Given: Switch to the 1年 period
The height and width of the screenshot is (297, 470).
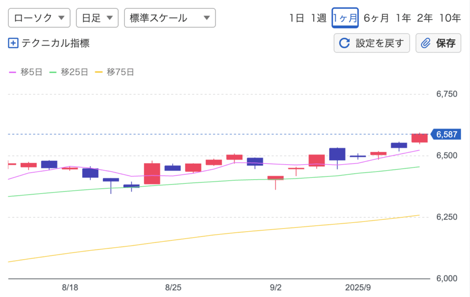Looking at the screenshot, I should tap(403, 18).
